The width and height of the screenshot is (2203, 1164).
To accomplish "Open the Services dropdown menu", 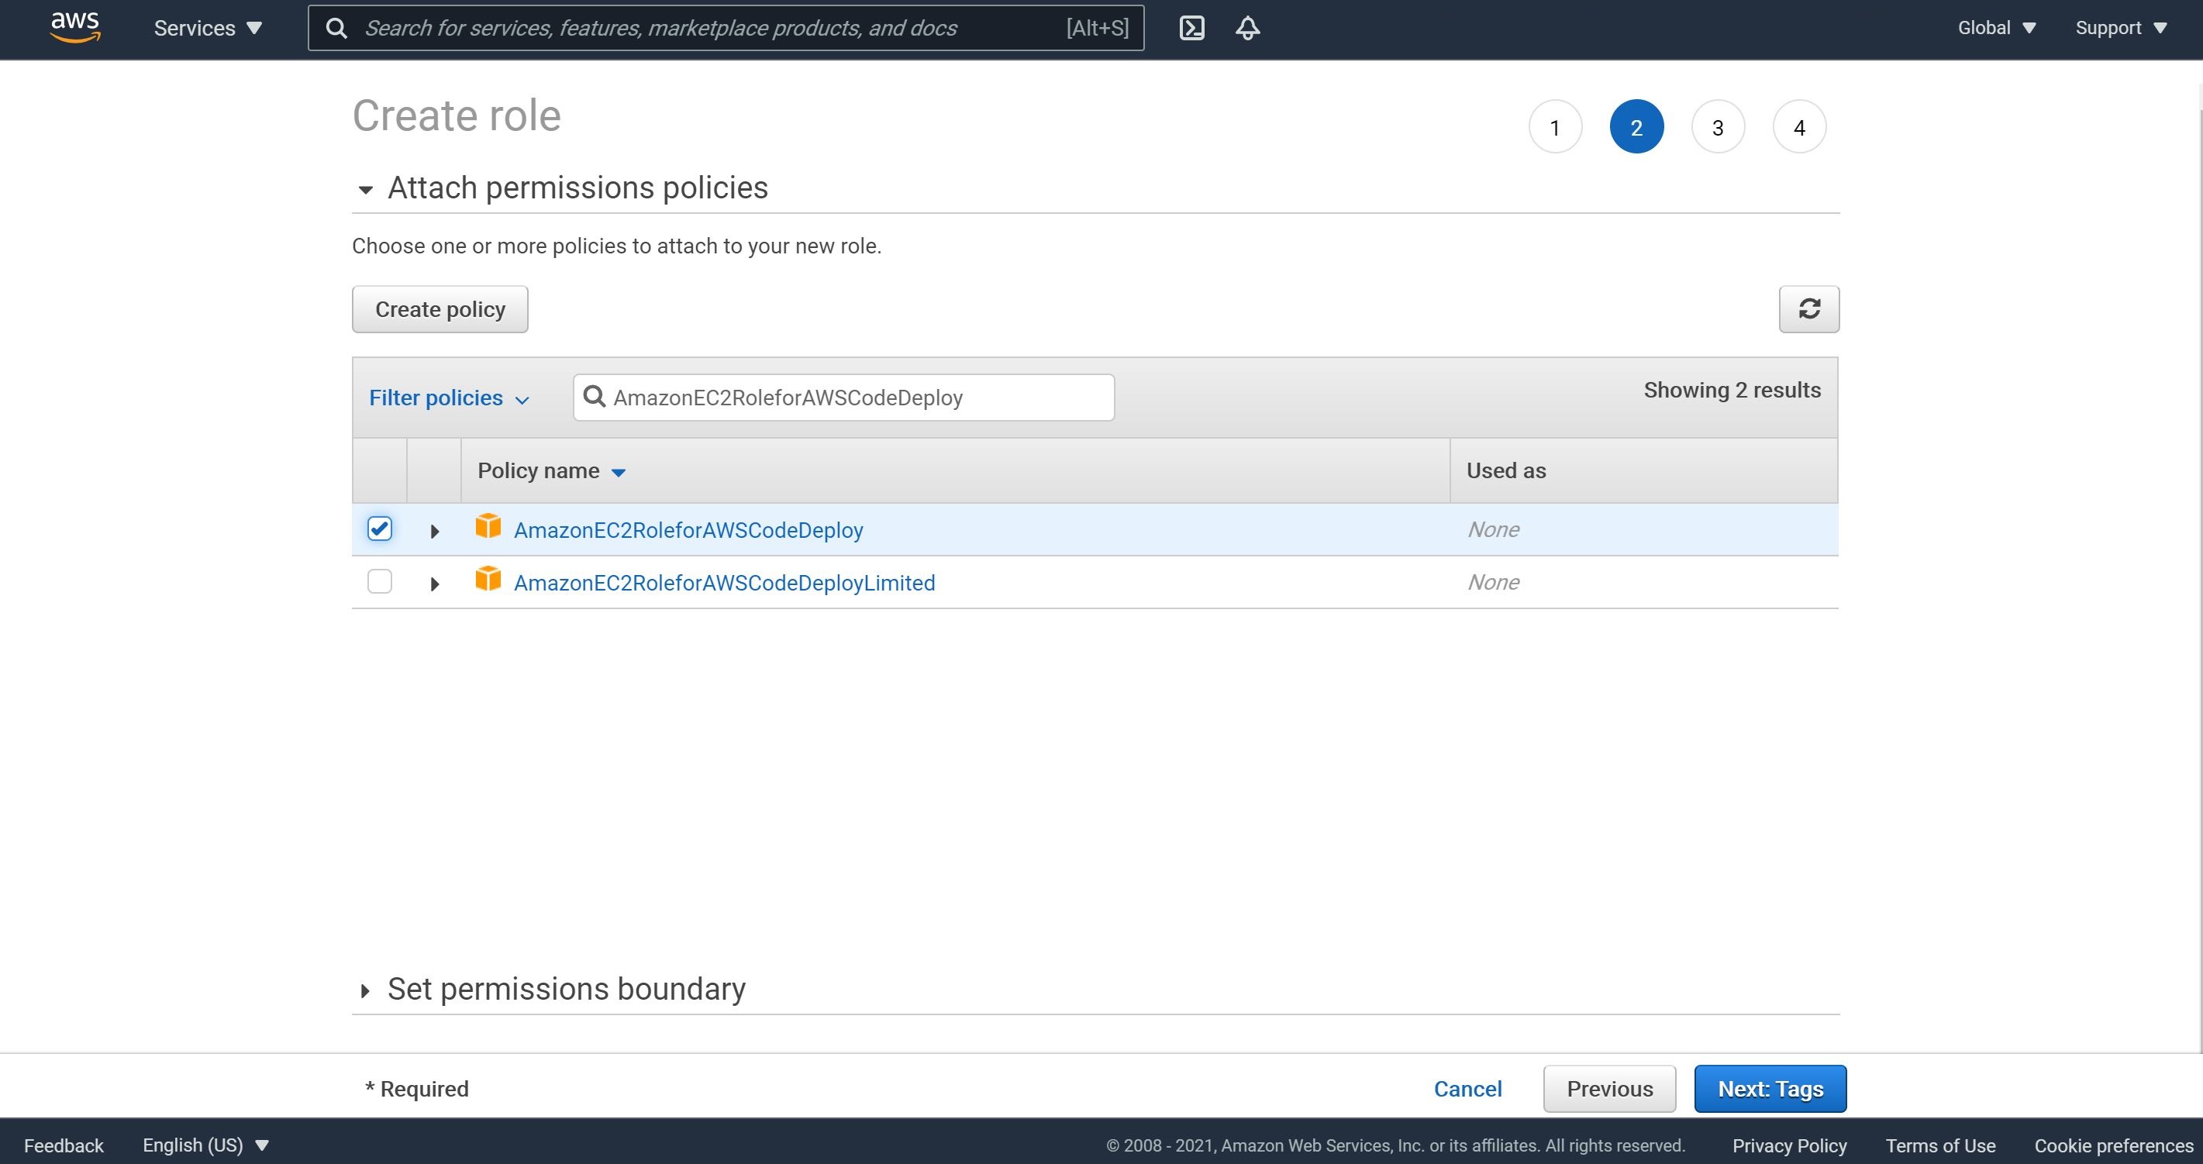I will (x=208, y=28).
